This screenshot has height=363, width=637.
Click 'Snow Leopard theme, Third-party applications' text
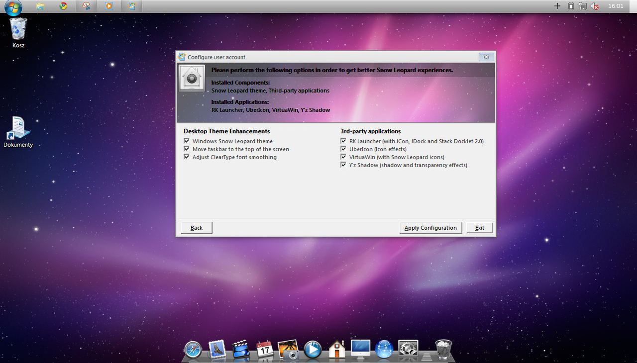click(270, 91)
